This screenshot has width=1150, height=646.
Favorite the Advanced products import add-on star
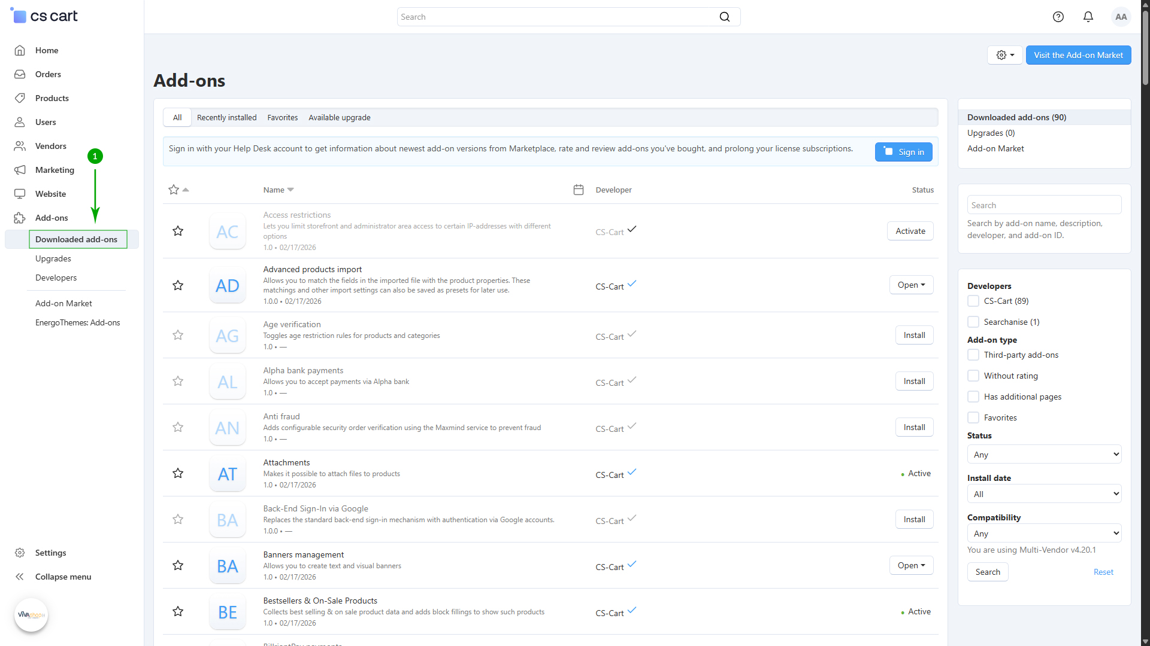(178, 285)
